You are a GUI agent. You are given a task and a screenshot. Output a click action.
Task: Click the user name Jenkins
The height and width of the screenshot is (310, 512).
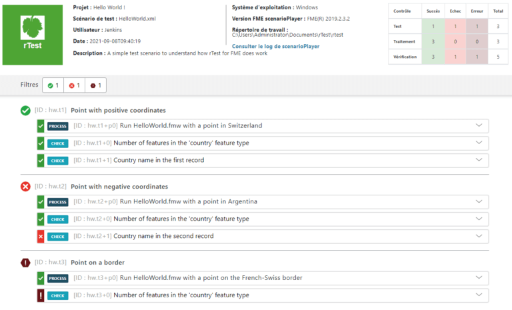tap(113, 30)
